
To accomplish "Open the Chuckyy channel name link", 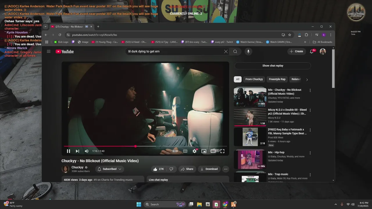I will (x=77, y=167).
